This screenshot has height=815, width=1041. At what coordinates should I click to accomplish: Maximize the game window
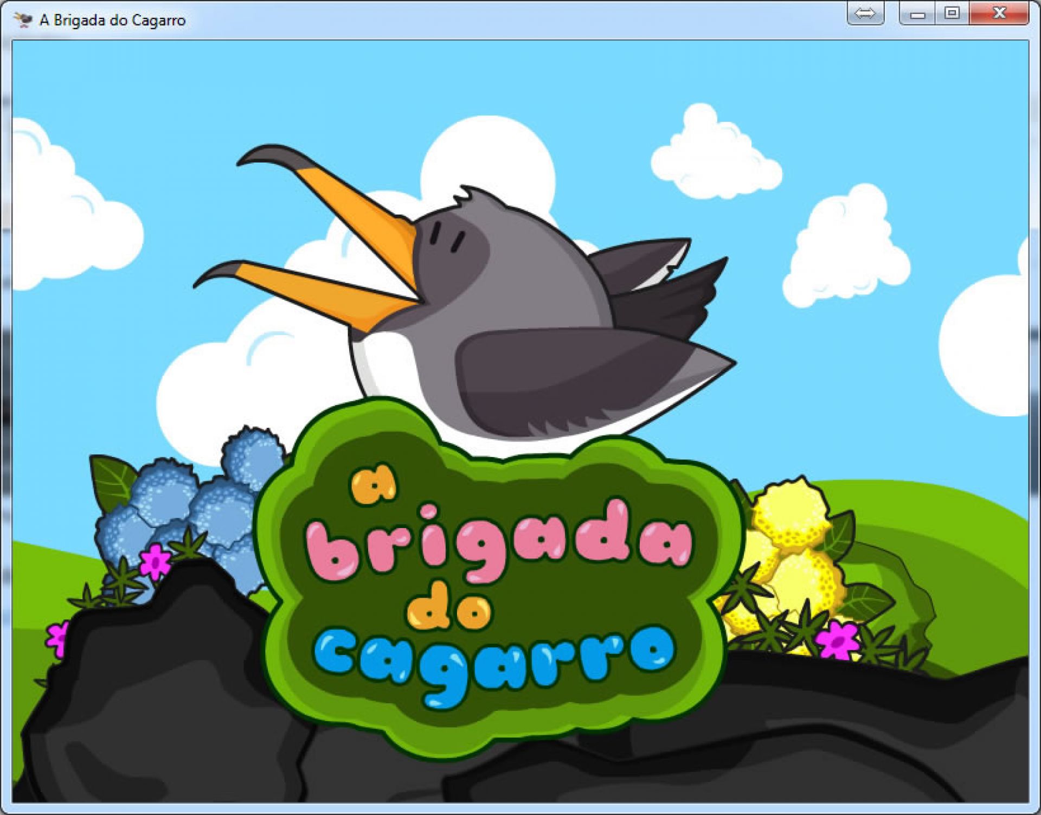pos(952,13)
